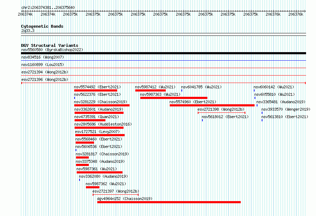Click the blue tick under nsv6041785

(181, 90)
